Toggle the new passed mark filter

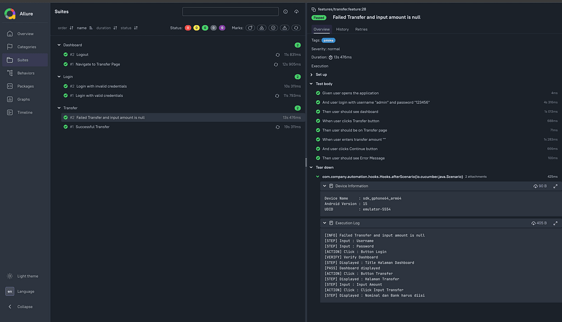coord(273,28)
